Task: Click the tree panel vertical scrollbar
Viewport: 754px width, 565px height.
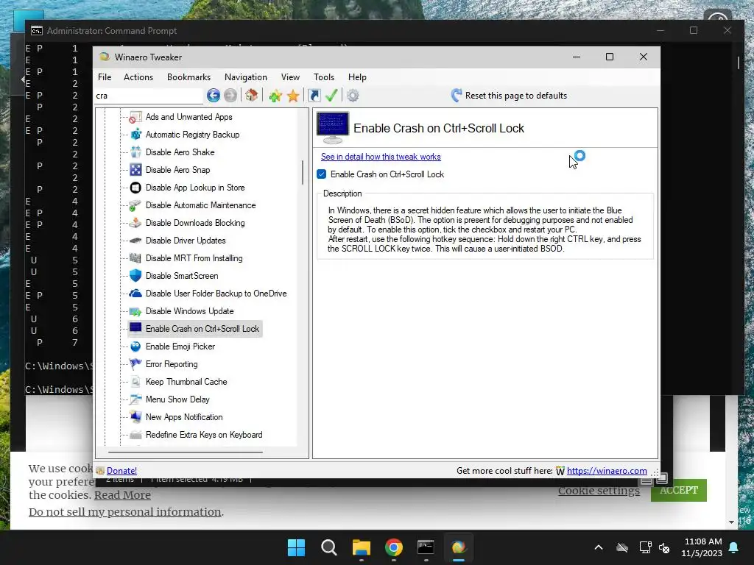Action: click(303, 172)
